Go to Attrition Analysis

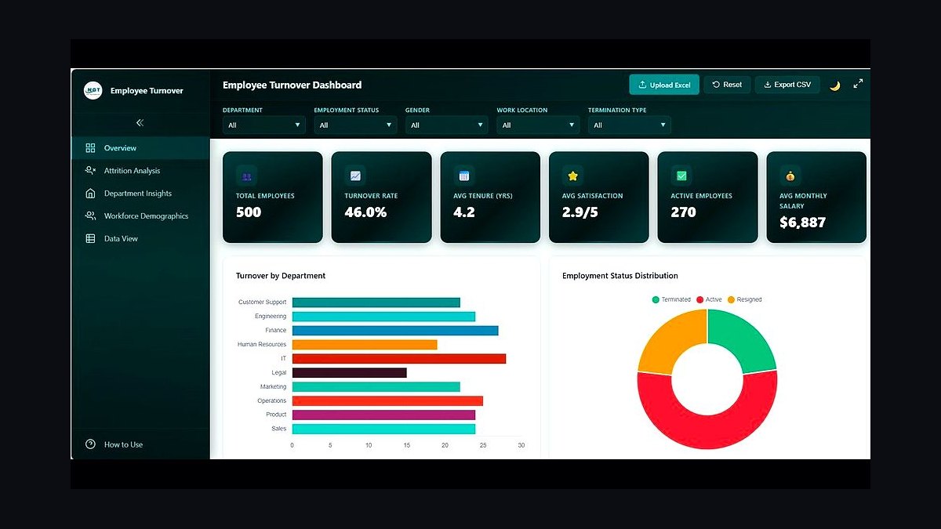click(140, 171)
